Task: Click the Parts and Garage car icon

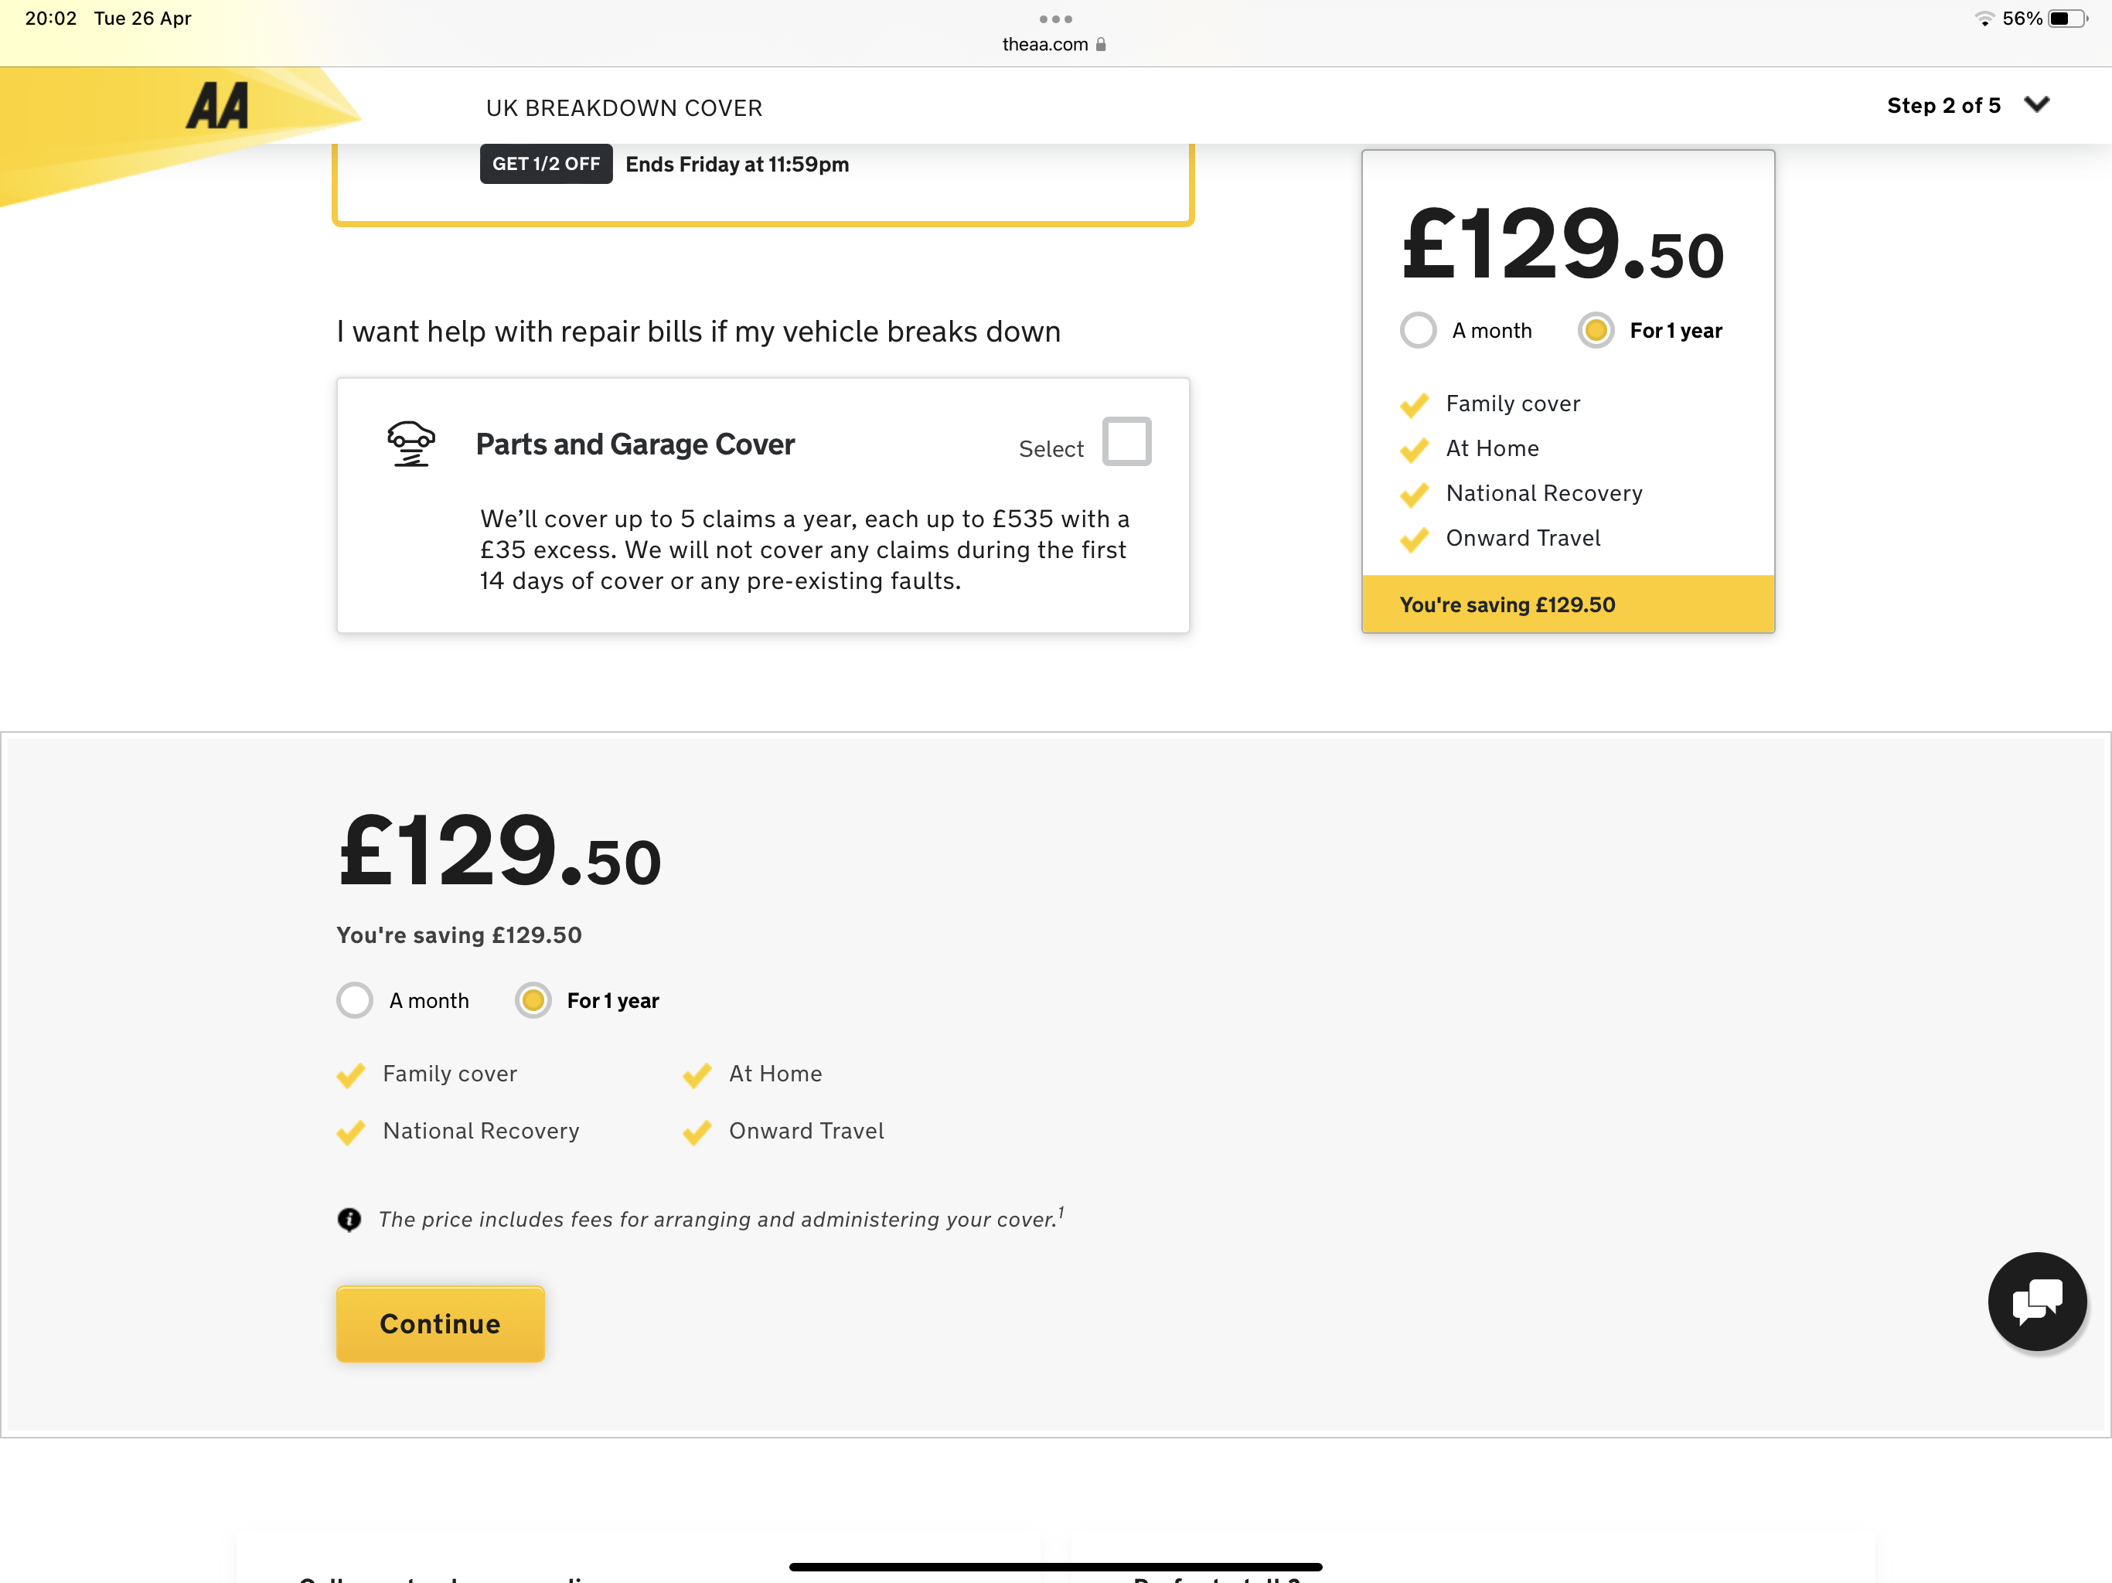Action: click(x=410, y=444)
